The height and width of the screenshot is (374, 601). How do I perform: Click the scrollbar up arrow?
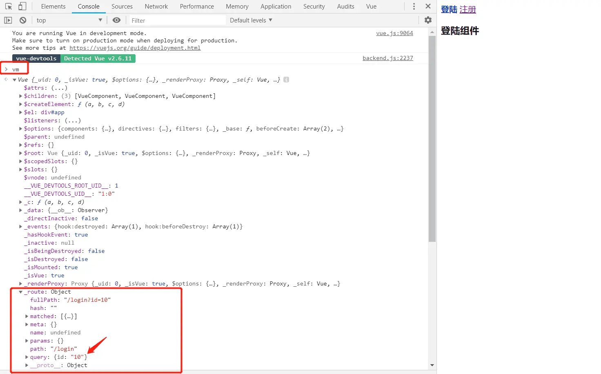[x=432, y=31]
